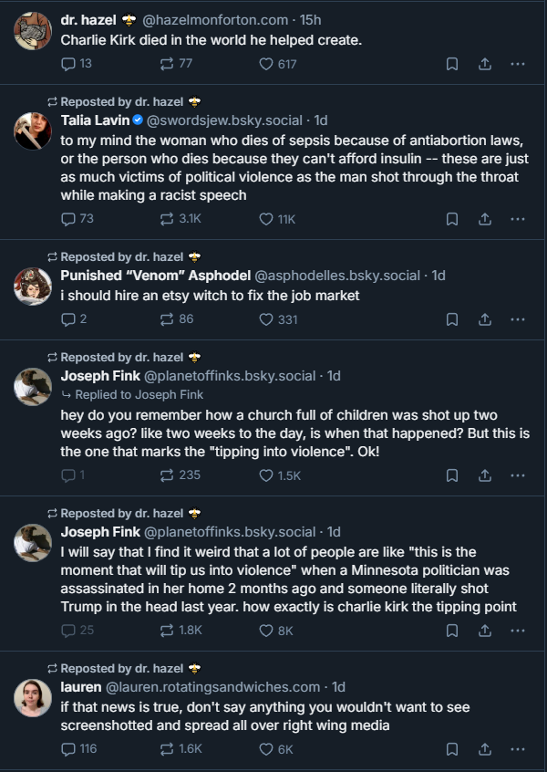This screenshot has width=547, height=772.
Task: Share lauren's post about screenshots
Action: 485,749
